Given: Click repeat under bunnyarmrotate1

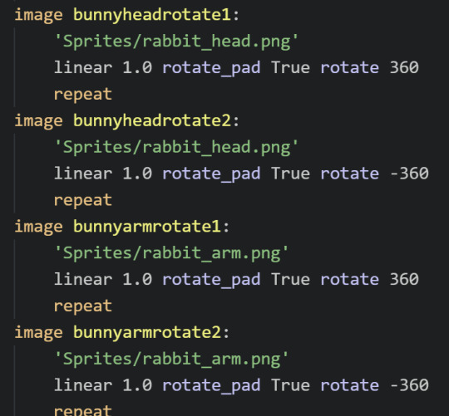Looking at the screenshot, I should coord(83,306).
